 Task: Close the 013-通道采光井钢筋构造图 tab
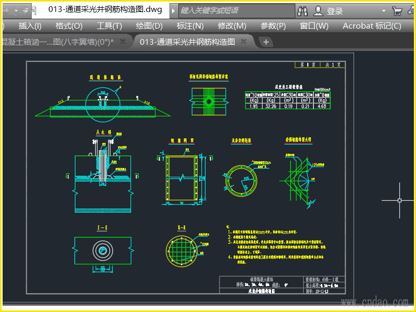(x=243, y=42)
